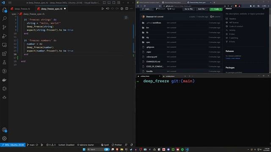Open the Customize Layout icon

point(119,3)
